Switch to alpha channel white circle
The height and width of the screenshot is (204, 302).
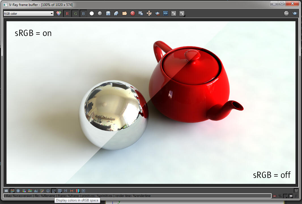(92, 13)
